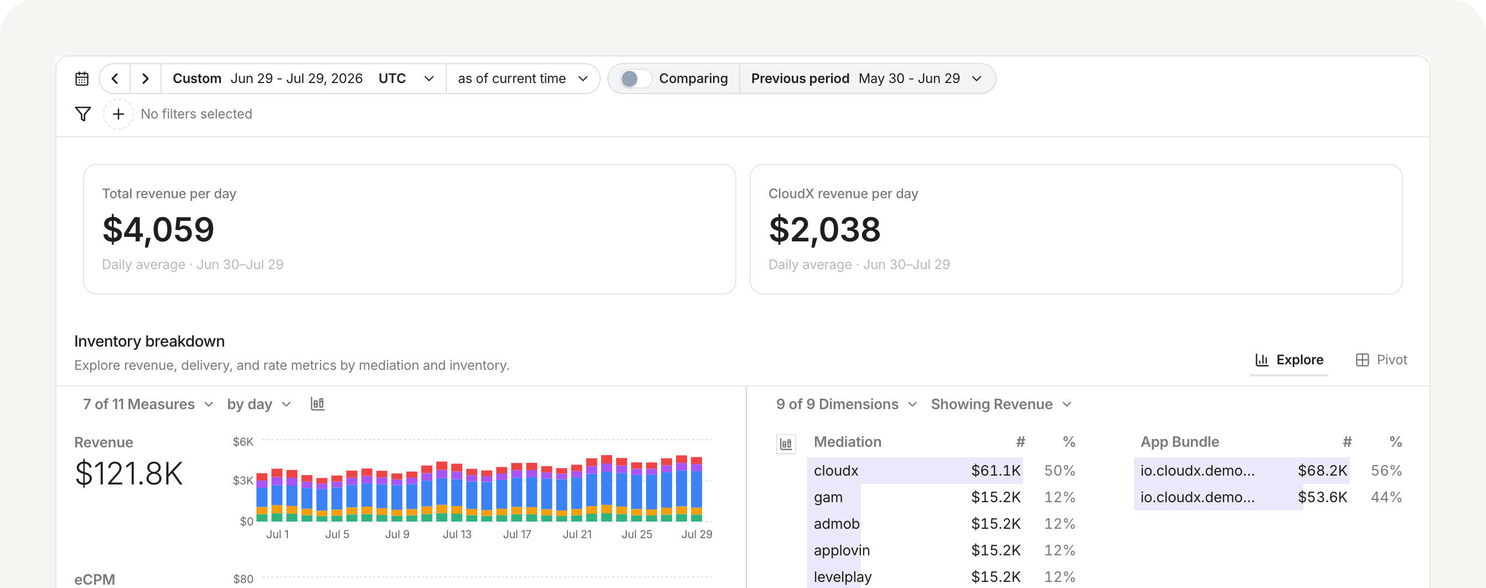1486x588 pixels.
Task: Switch to Explore tab
Action: point(1289,360)
